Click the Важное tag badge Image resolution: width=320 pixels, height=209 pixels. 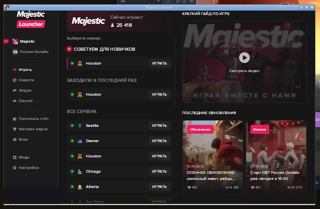pyautogui.click(x=259, y=129)
